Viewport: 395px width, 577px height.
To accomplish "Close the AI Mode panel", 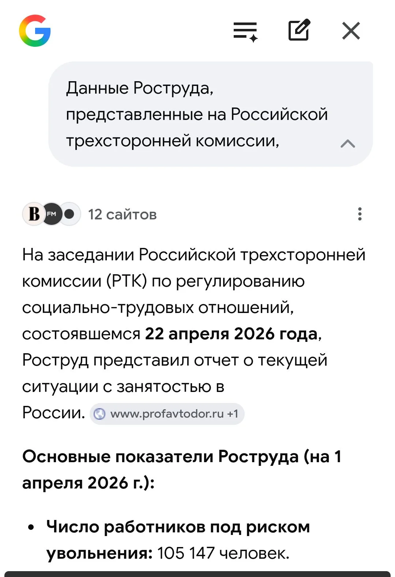I will (x=351, y=31).
